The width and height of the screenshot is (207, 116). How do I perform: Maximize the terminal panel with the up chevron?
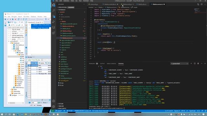[202, 63]
